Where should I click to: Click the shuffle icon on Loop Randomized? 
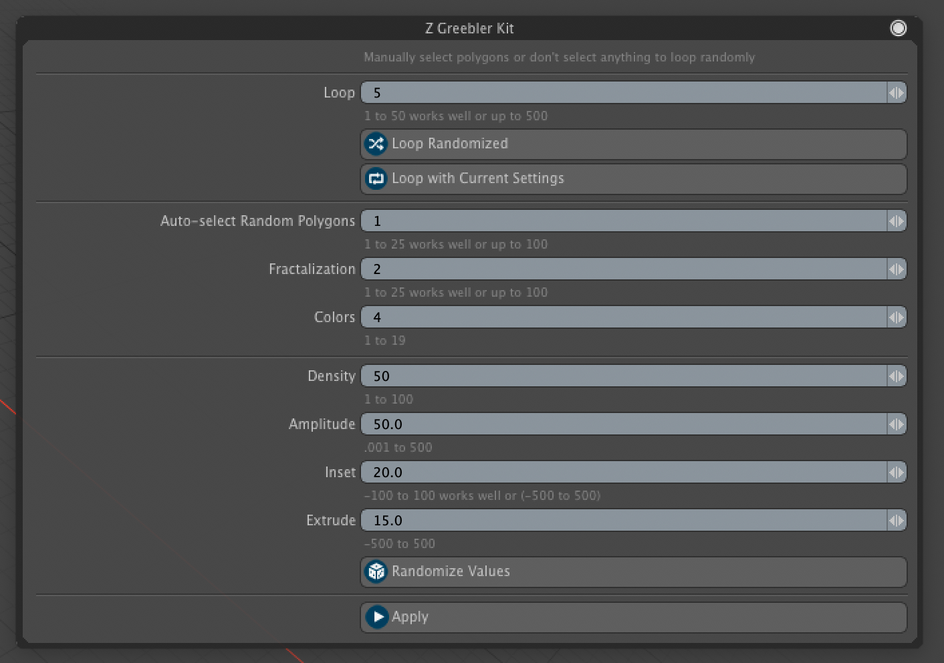[x=376, y=144]
